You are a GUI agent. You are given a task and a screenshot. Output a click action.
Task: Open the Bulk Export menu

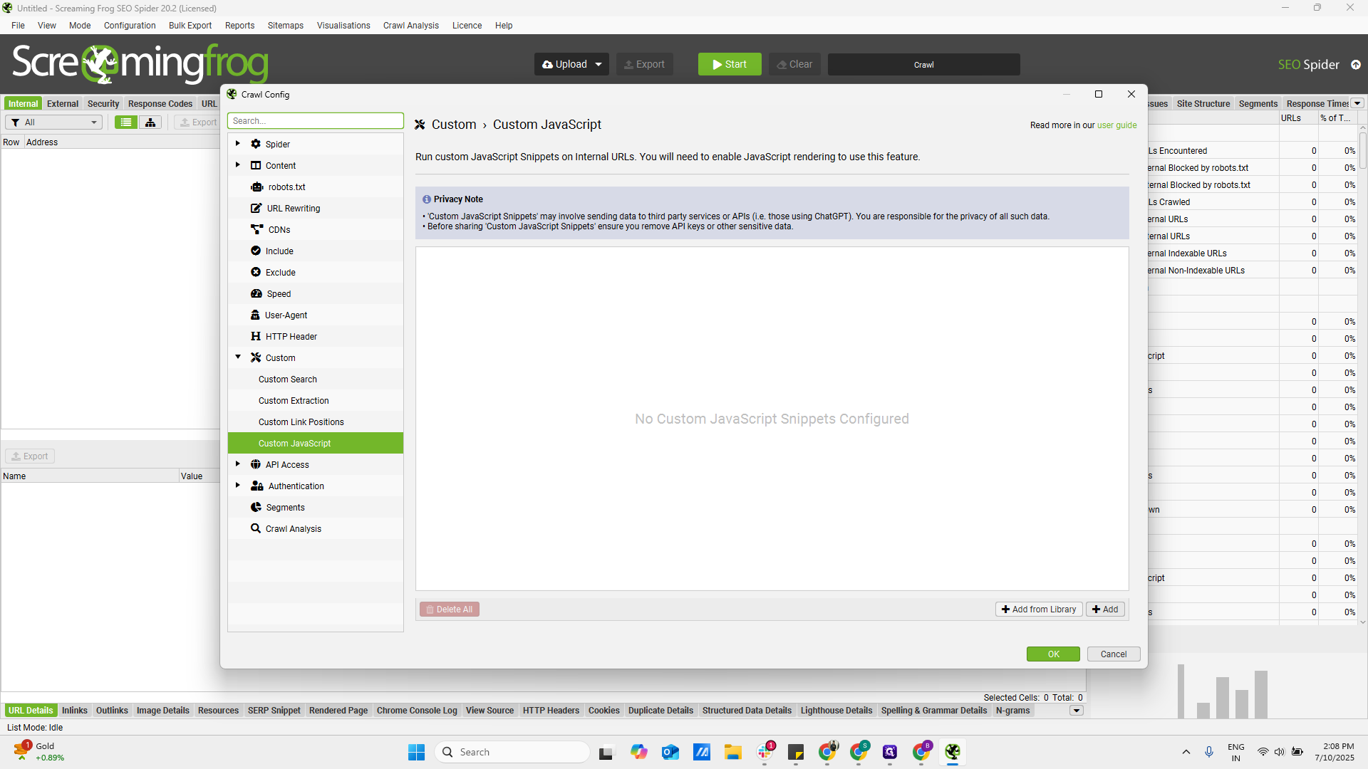click(x=190, y=26)
